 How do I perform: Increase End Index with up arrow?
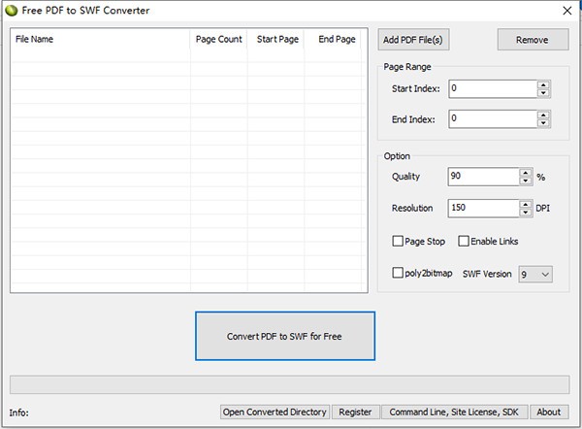pyautogui.click(x=543, y=115)
